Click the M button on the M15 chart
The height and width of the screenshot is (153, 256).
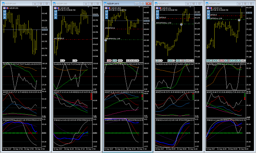[106, 14]
